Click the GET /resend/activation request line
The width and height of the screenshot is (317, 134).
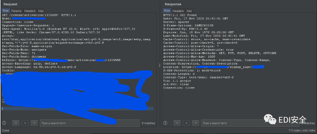click(x=39, y=15)
